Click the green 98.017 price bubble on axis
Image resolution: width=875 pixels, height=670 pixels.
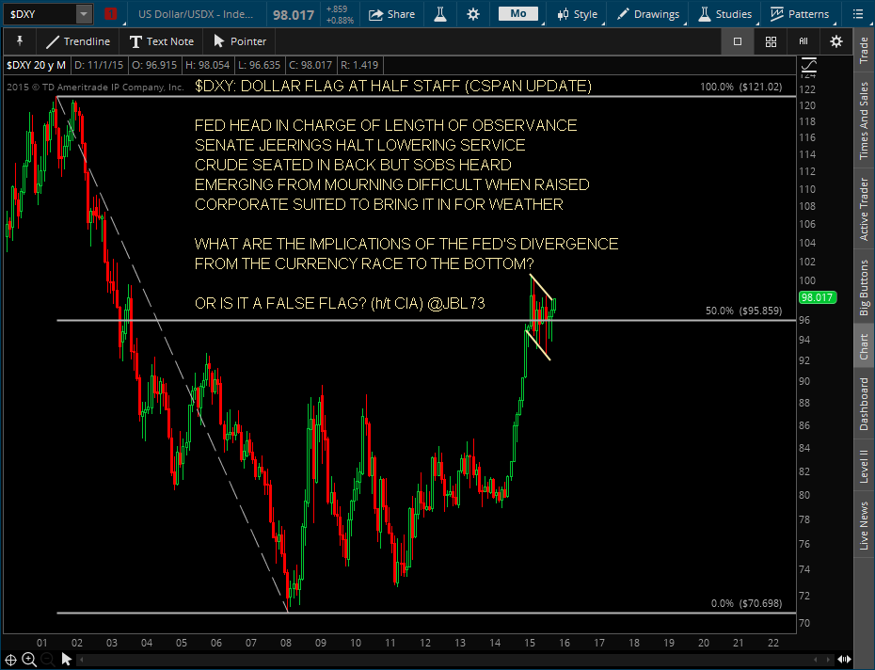(818, 297)
